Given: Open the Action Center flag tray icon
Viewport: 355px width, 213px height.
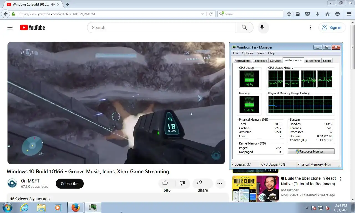Looking at the screenshot, I should [x=314, y=208].
